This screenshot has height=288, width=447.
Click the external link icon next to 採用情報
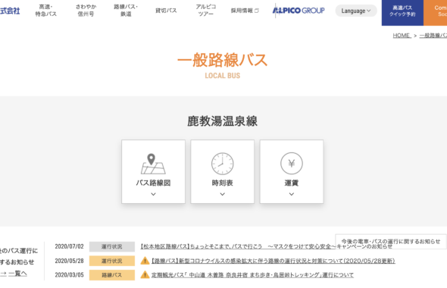tap(257, 11)
